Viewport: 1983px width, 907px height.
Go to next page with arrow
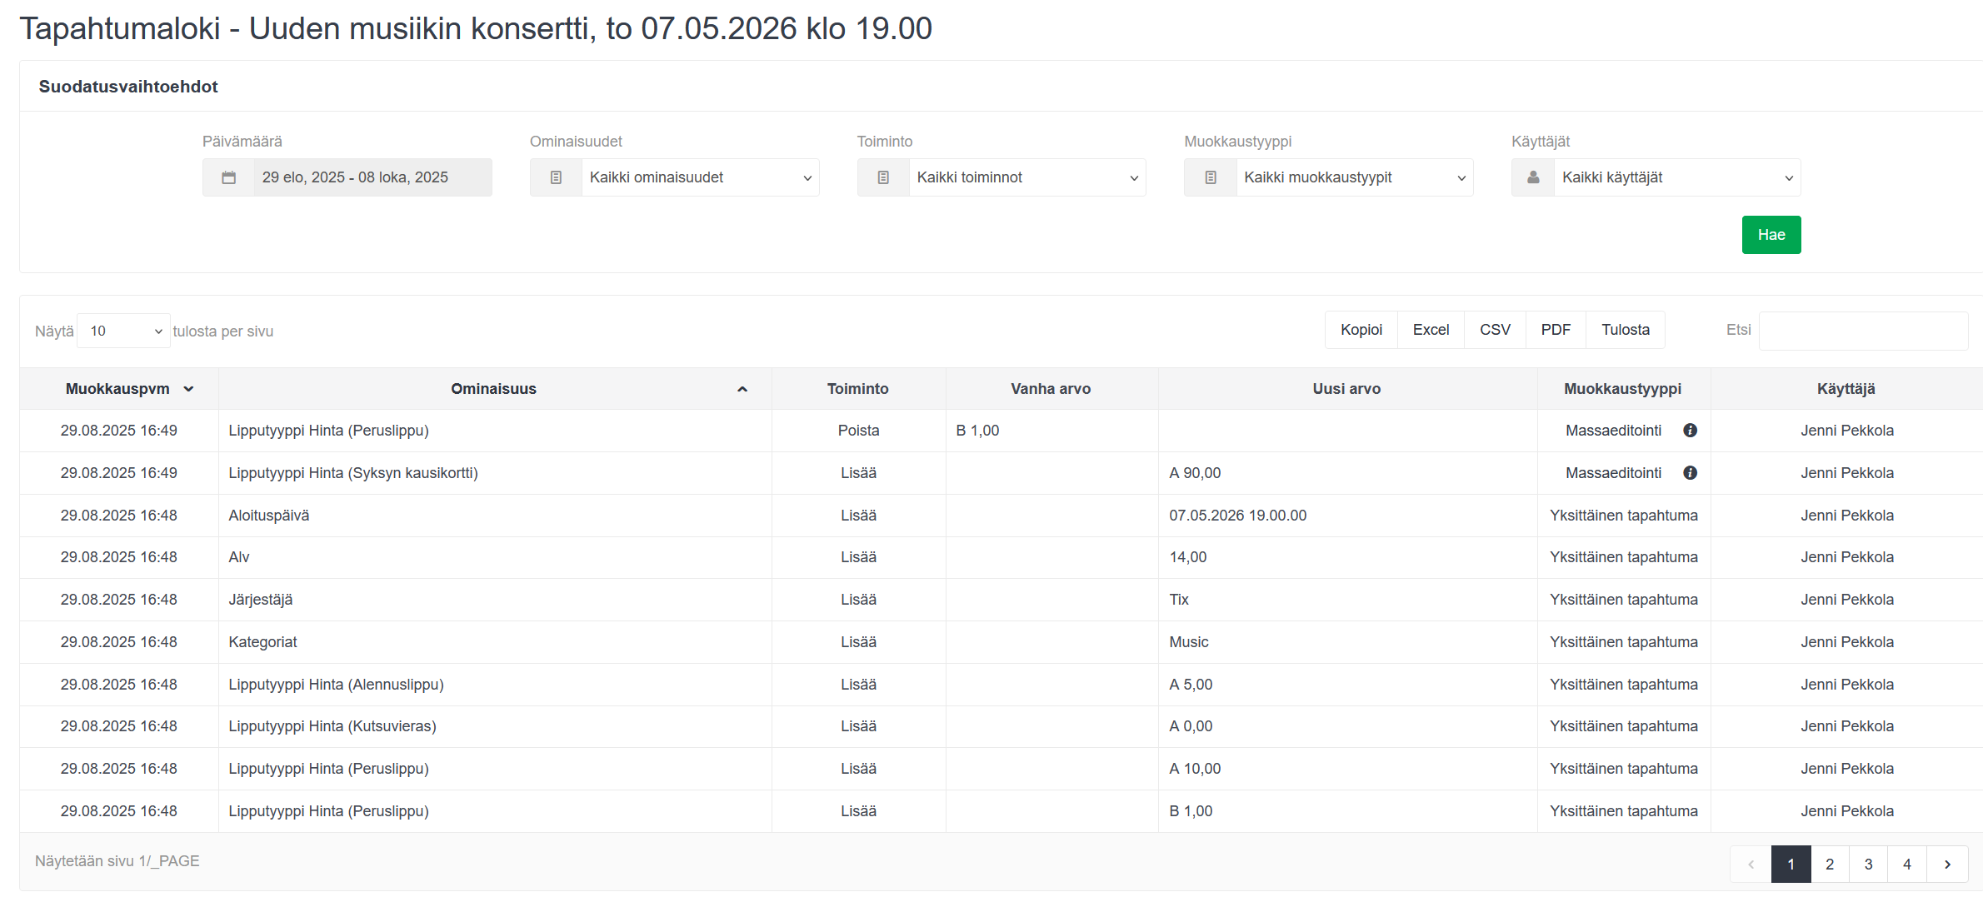(1947, 865)
